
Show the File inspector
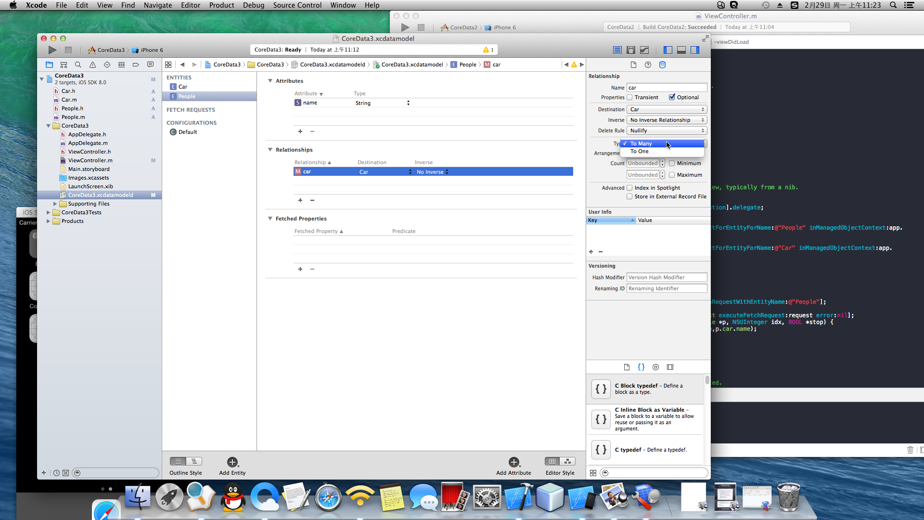pos(633,65)
